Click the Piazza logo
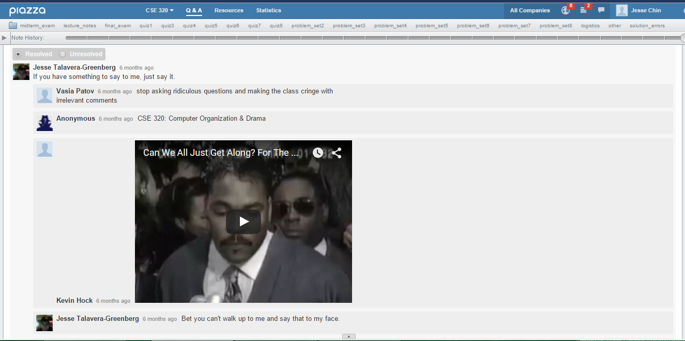 (x=27, y=11)
